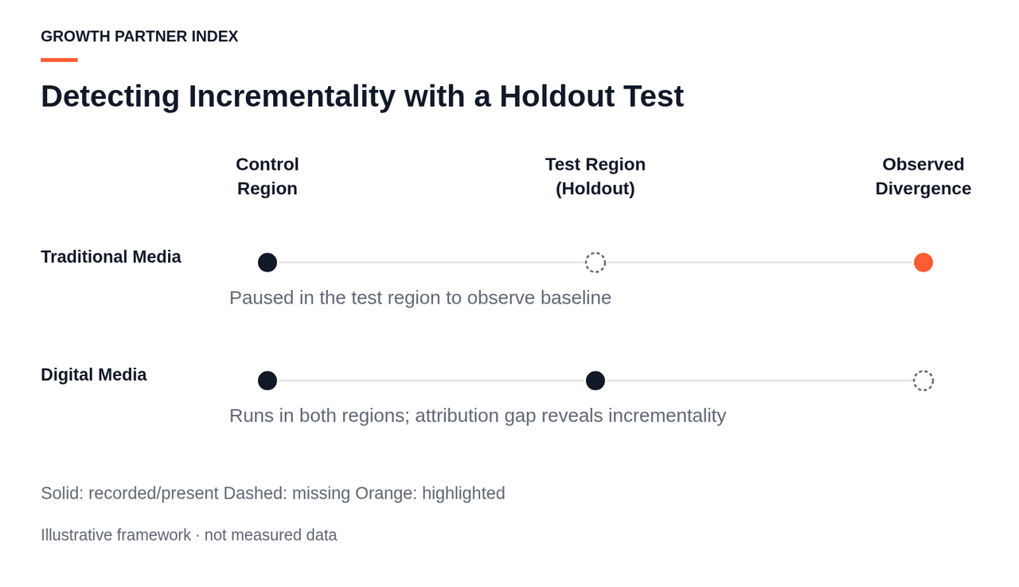Click the 'Illustrative framework' footnote
Viewport: 1019px width, 587px height.
(x=189, y=535)
